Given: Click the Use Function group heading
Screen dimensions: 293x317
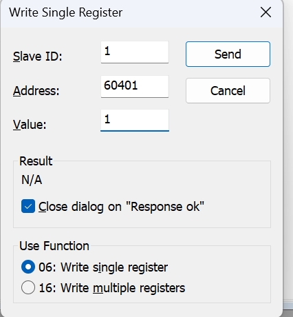Looking at the screenshot, I should [54, 246].
